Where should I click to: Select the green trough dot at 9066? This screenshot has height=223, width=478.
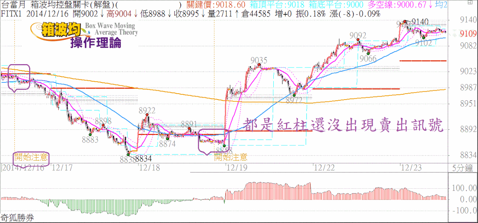point(368,54)
